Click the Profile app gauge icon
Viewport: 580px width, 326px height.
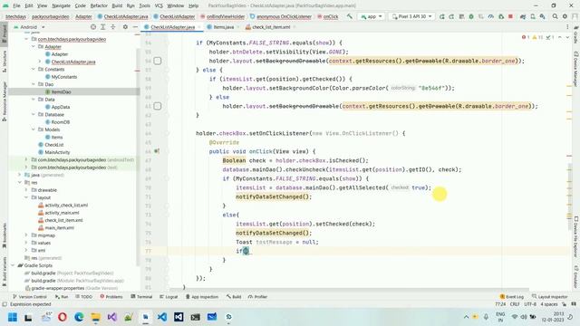tap(491, 16)
